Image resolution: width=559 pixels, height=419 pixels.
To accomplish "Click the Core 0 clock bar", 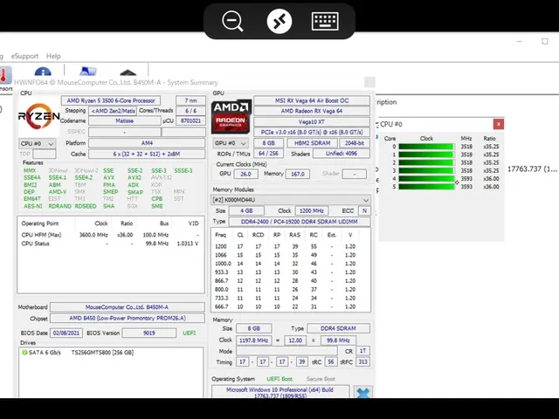I will click(426, 147).
